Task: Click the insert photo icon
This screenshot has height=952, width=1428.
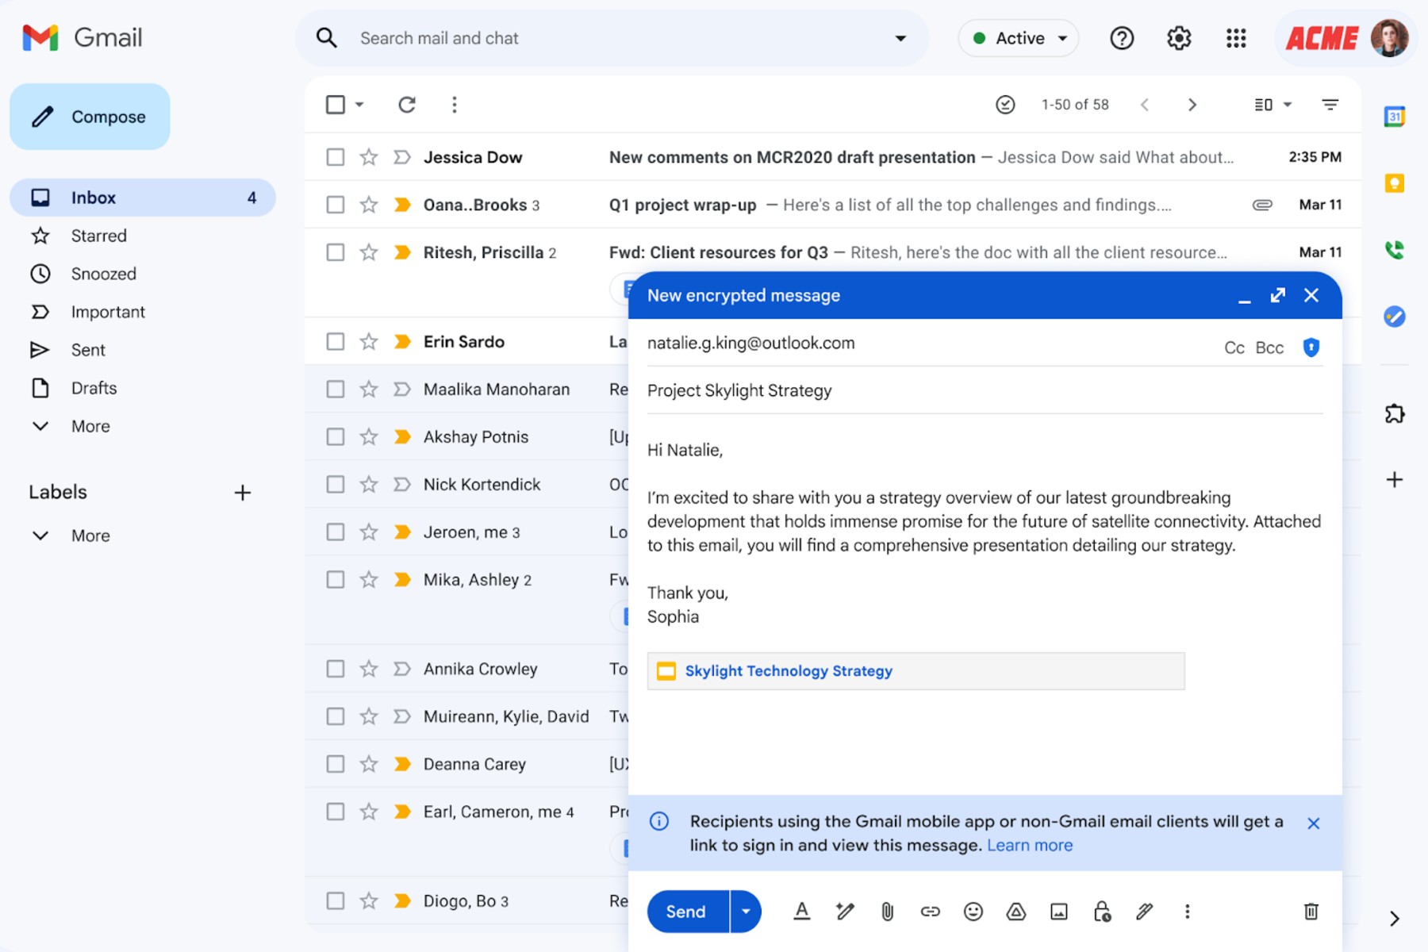Action: (x=1058, y=912)
